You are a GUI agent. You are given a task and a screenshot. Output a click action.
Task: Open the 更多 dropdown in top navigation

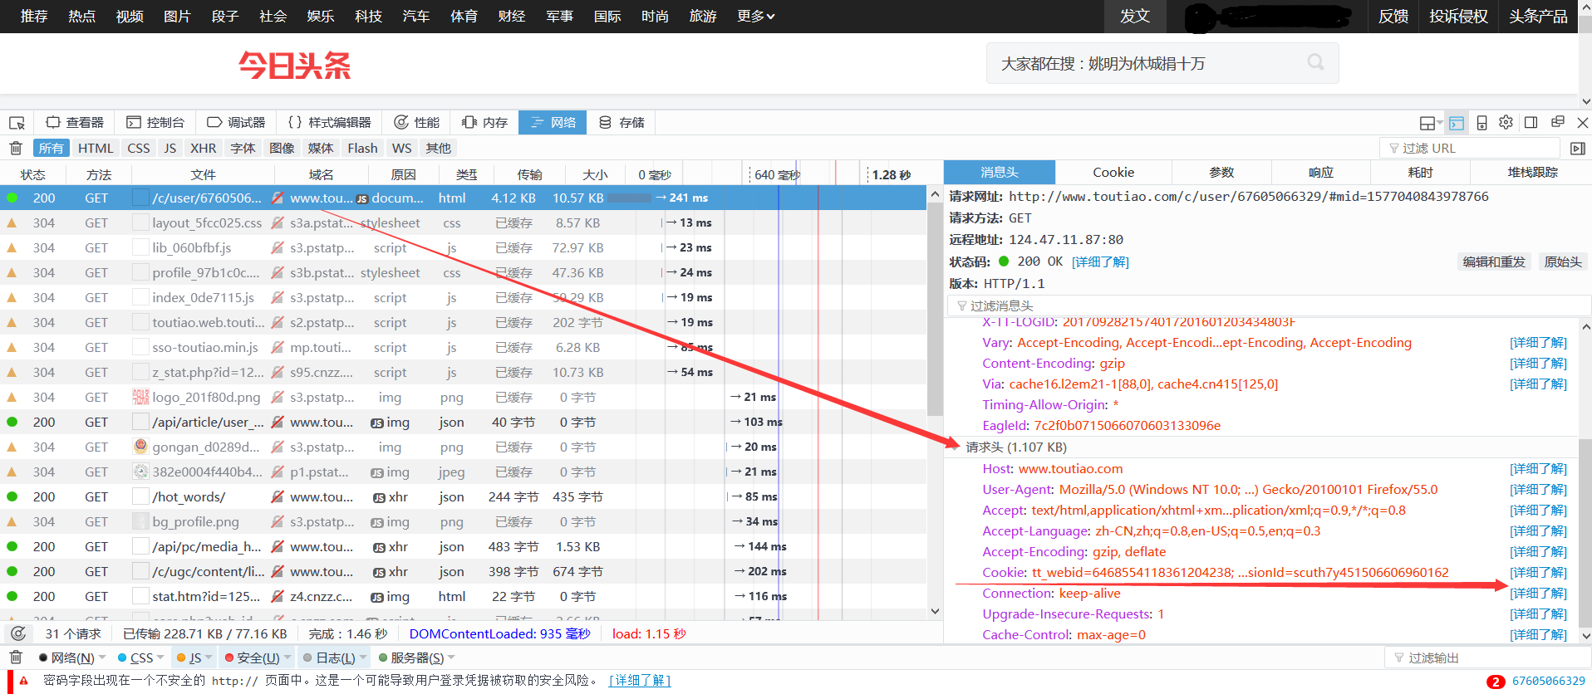coord(755,16)
